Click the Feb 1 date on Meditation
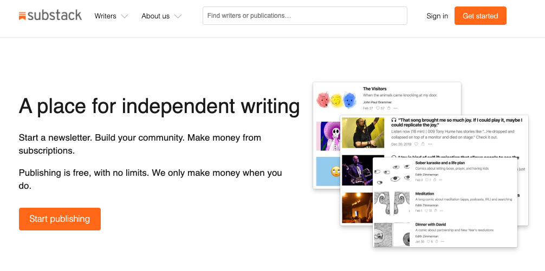This screenshot has width=545, height=271. (x=419, y=210)
